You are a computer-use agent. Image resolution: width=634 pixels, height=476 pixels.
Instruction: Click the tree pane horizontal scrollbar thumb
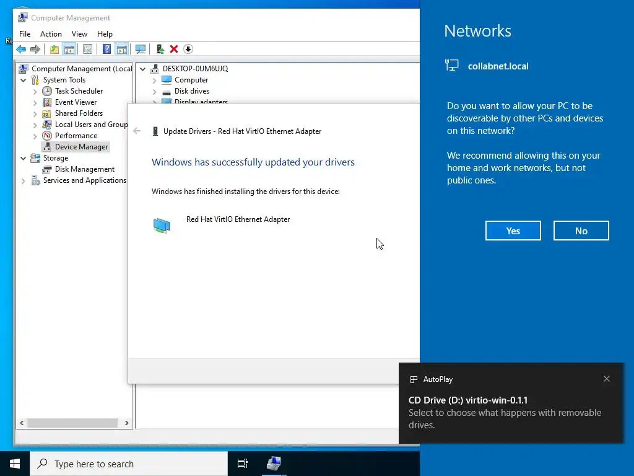pos(72,423)
